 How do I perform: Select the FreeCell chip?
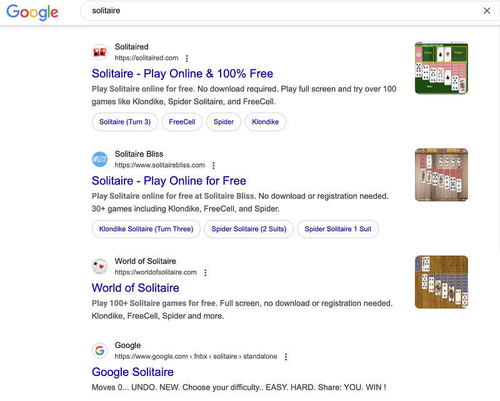(182, 122)
